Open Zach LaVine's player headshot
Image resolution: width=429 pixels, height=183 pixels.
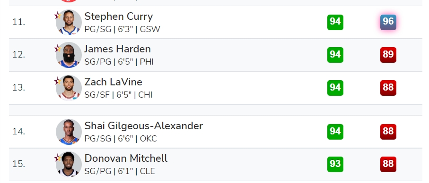pos(69,88)
